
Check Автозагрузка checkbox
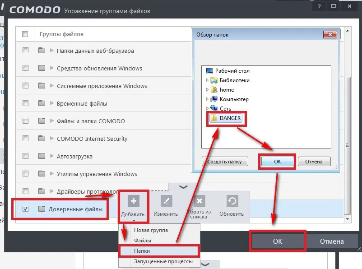[25, 156]
